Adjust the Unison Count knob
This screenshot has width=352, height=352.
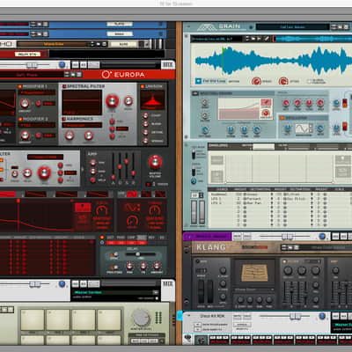coord(145,115)
